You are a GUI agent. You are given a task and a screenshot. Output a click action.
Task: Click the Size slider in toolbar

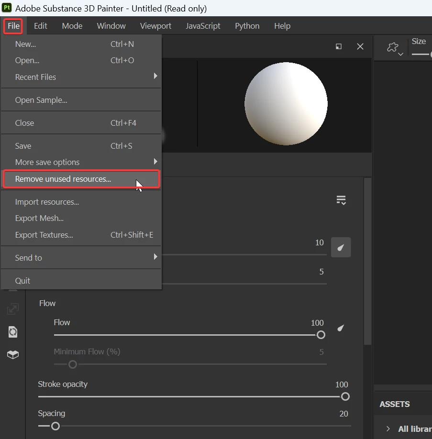pos(421,54)
